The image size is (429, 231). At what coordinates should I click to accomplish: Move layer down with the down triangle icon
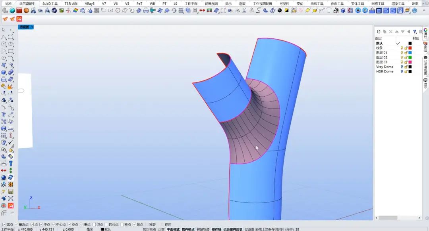tap(402, 32)
